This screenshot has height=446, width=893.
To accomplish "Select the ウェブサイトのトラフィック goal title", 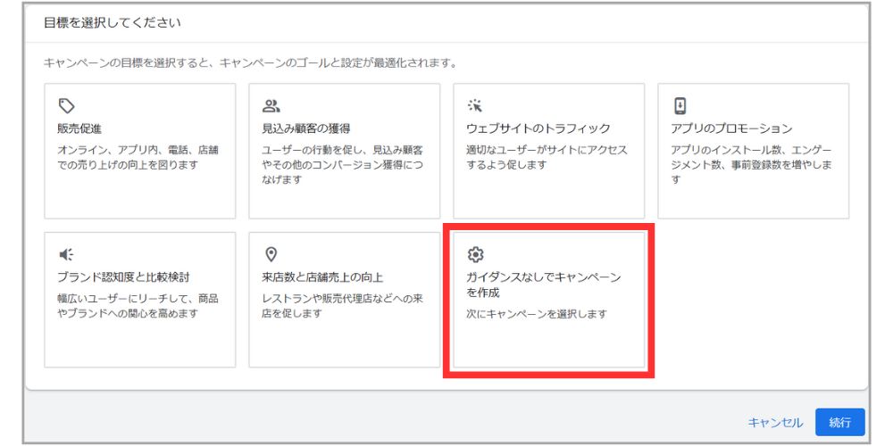I will point(538,128).
